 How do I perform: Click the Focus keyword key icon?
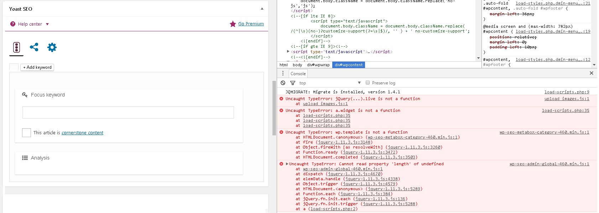click(x=25, y=95)
